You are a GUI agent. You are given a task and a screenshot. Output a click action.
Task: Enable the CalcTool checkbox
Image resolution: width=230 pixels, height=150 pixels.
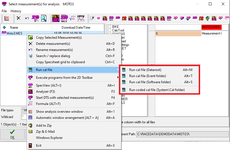[x=109, y=31]
